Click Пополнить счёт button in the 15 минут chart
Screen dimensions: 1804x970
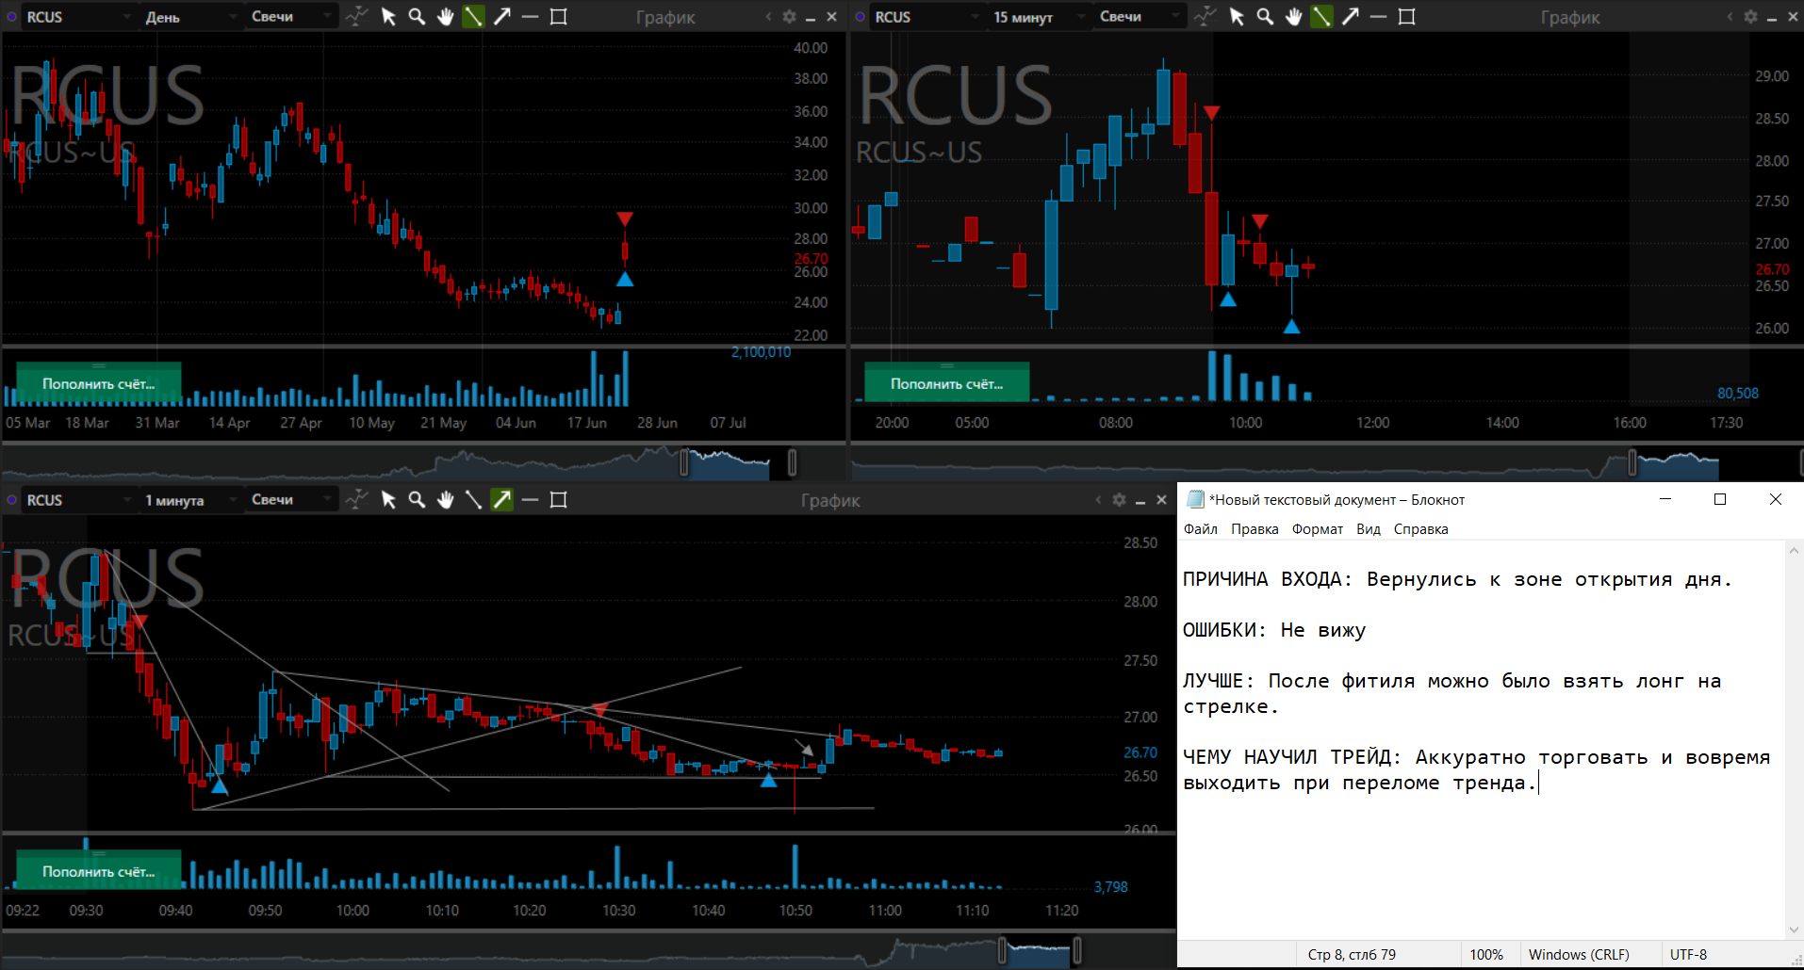click(947, 383)
